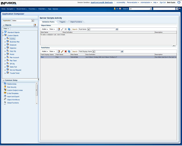The image size is (182, 146).
Task: Open the Action menu in Object Rules
Action: click(45, 29)
